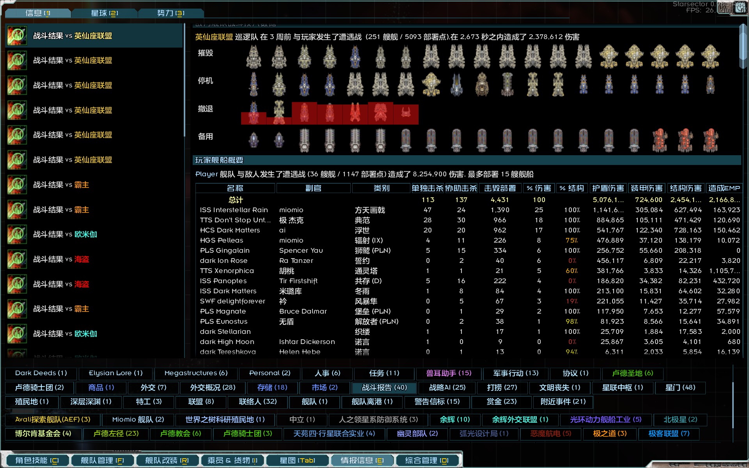Open 舰队改装 [R] screen

[x=167, y=461]
